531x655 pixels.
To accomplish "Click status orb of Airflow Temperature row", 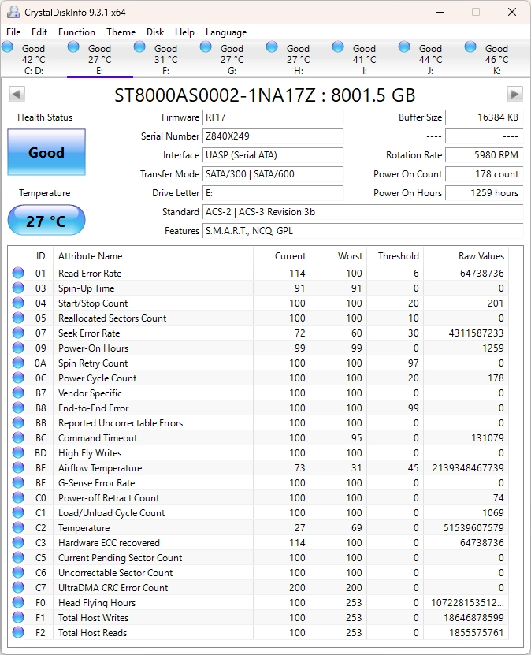I will pyautogui.click(x=18, y=468).
